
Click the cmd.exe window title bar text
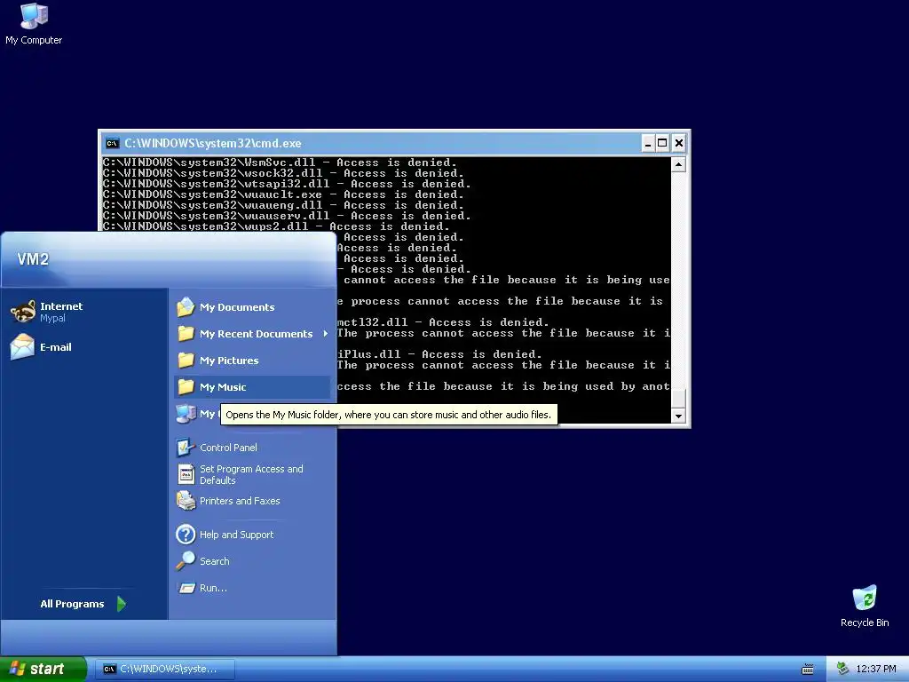[213, 143]
